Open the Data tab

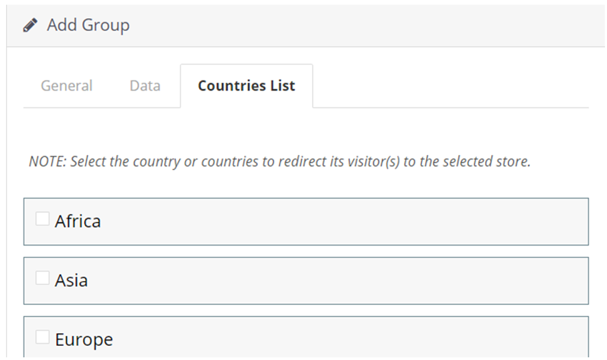(145, 86)
